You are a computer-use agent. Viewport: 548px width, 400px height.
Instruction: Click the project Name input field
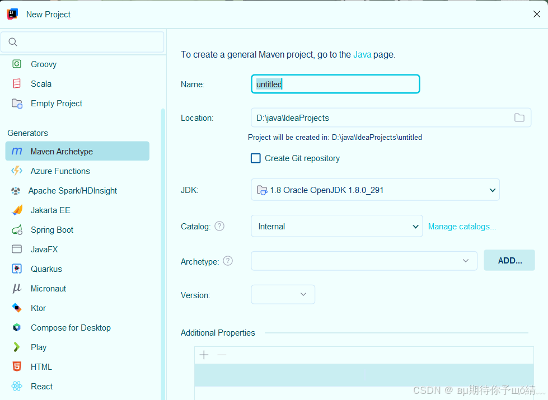click(335, 84)
